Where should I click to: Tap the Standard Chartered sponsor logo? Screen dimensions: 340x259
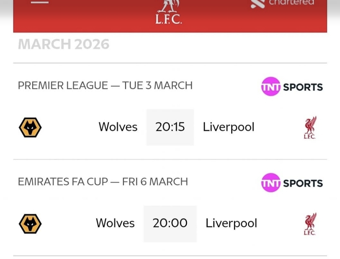pos(283,3)
